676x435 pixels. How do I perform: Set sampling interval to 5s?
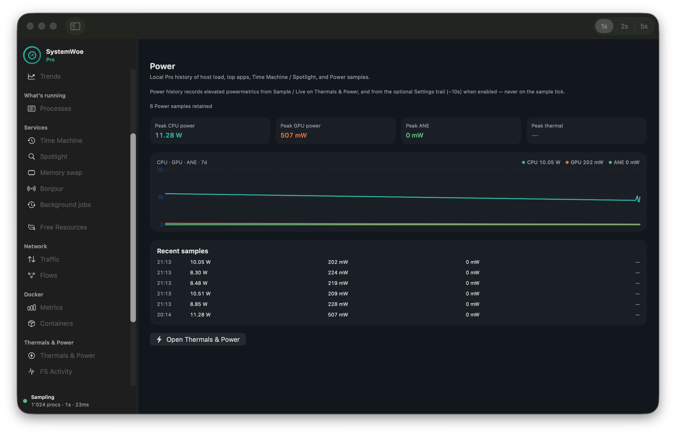coord(644,26)
